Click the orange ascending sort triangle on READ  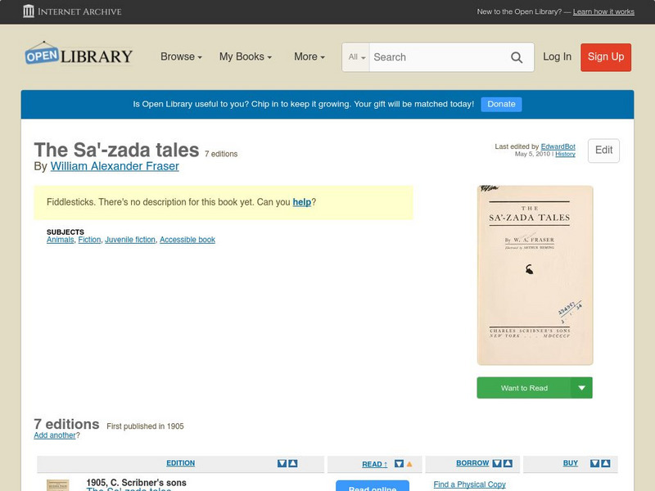(x=410, y=463)
